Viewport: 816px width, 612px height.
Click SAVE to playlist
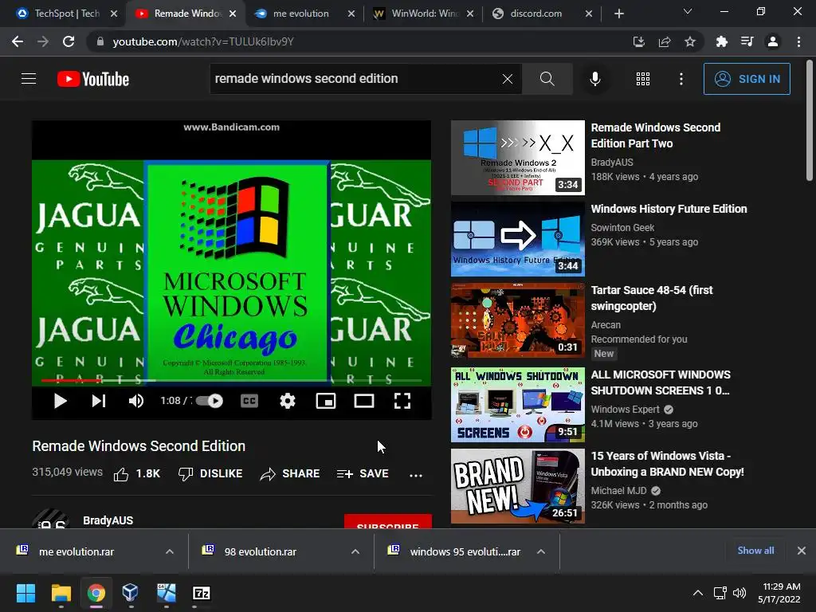tap(363, 473)
